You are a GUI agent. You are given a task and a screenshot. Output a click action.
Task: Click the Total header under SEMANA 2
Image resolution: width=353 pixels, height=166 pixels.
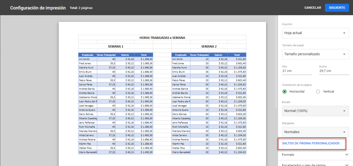coord(237,55)
